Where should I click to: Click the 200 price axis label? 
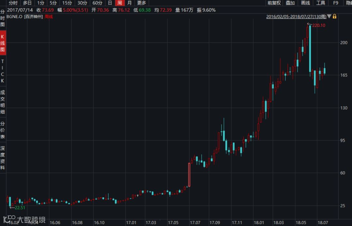click(344, 43)
